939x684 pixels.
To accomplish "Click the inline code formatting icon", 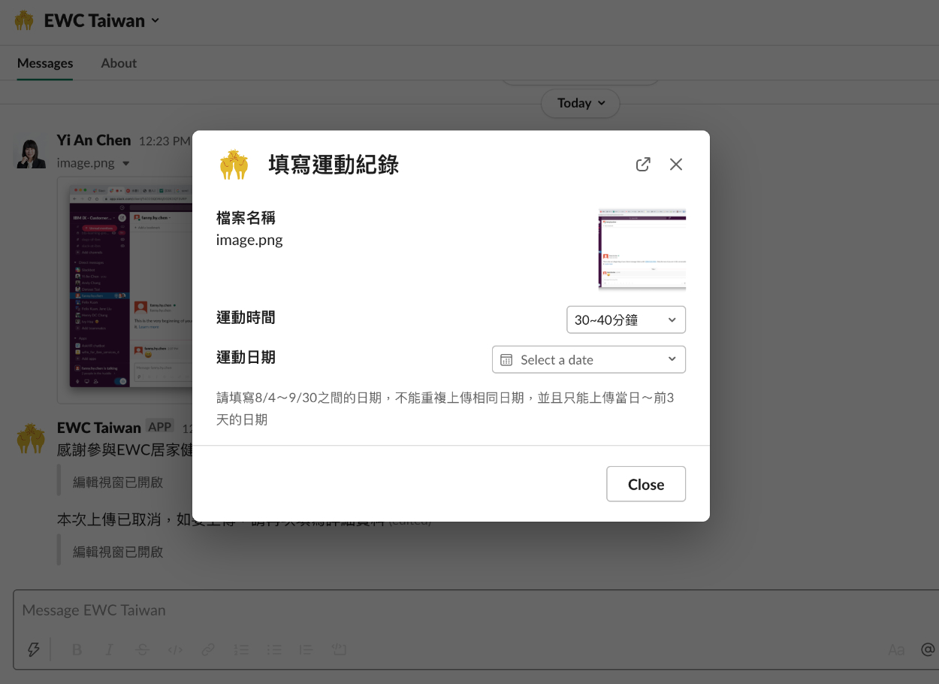I will pyautogui.click(x=175, y=649).
